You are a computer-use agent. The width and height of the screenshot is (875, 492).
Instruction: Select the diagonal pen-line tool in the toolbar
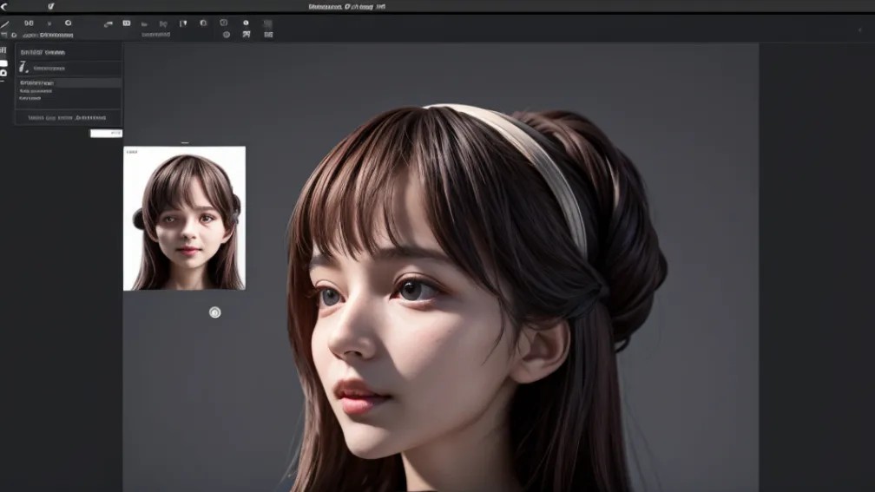point(4,24)
